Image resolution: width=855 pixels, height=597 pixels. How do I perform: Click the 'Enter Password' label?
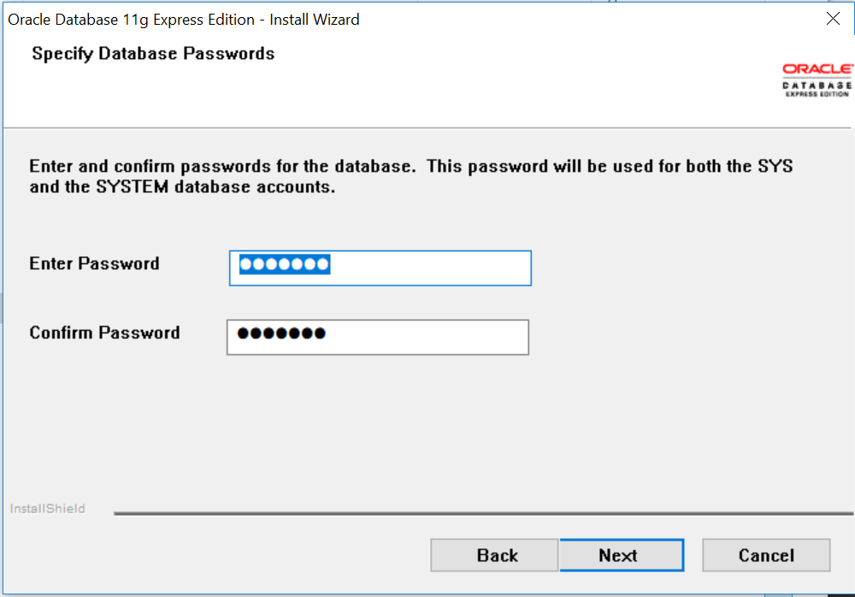coord(94,264)
